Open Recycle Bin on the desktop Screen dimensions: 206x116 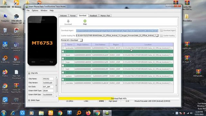pyautogui.click(x=5, y=32)
